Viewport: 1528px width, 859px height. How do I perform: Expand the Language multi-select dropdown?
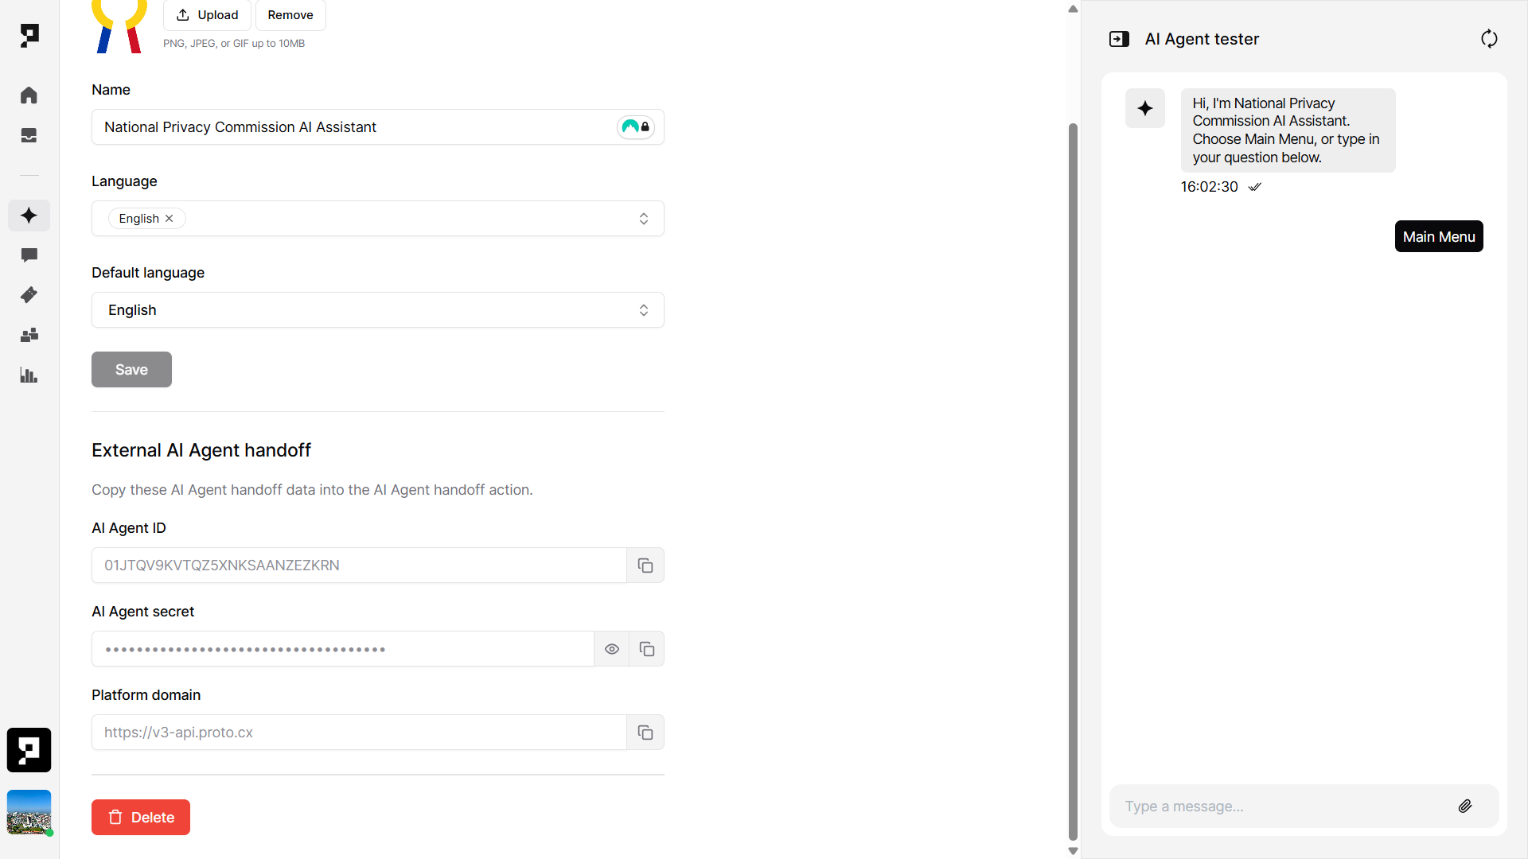[643, 219]
